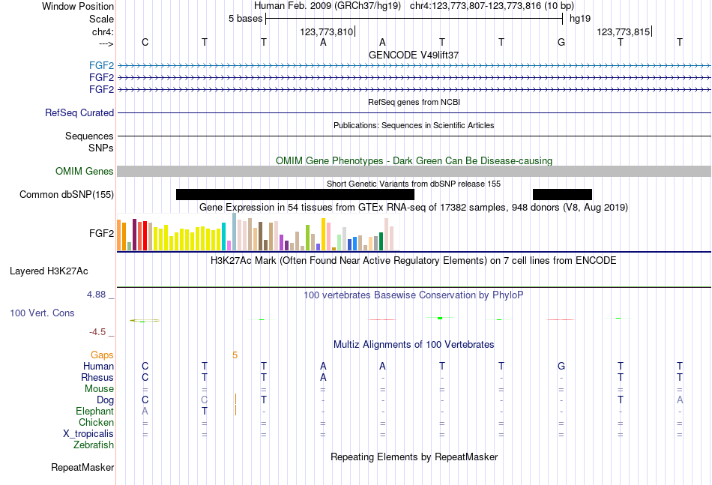Select the Zebrafish species label
This screenshot has width=712, height=485.
pos(94,445)
